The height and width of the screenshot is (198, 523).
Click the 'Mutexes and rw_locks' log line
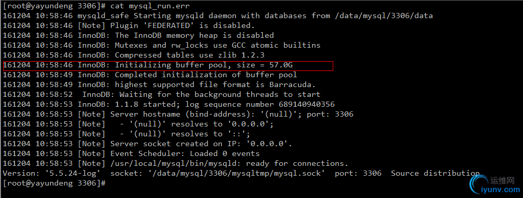(162, 45)
